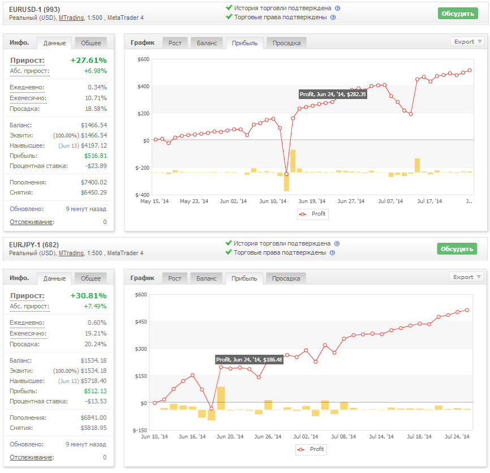Click Обсудить button for EURUSD-1
The image size is (490, 473).
tap(458, 14)
